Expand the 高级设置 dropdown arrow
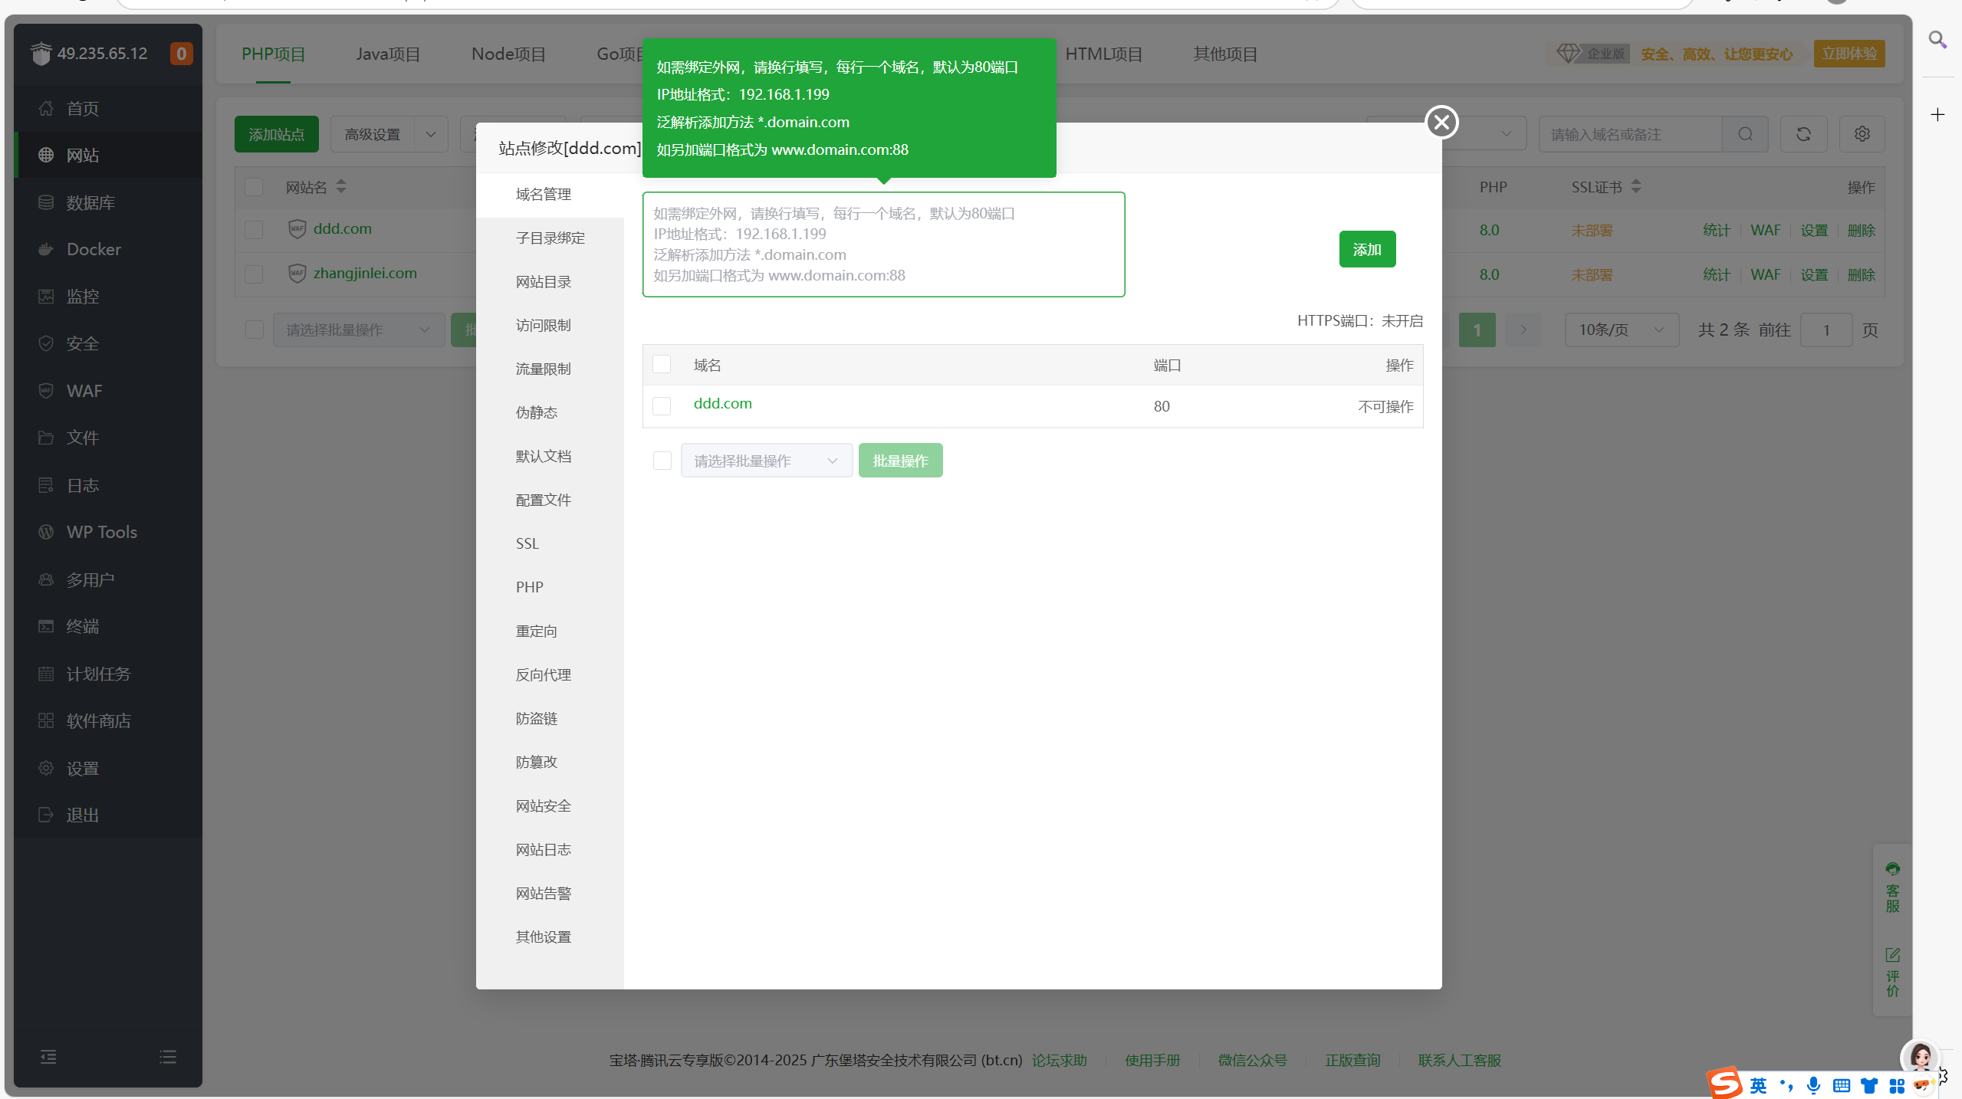 [431, 134]
